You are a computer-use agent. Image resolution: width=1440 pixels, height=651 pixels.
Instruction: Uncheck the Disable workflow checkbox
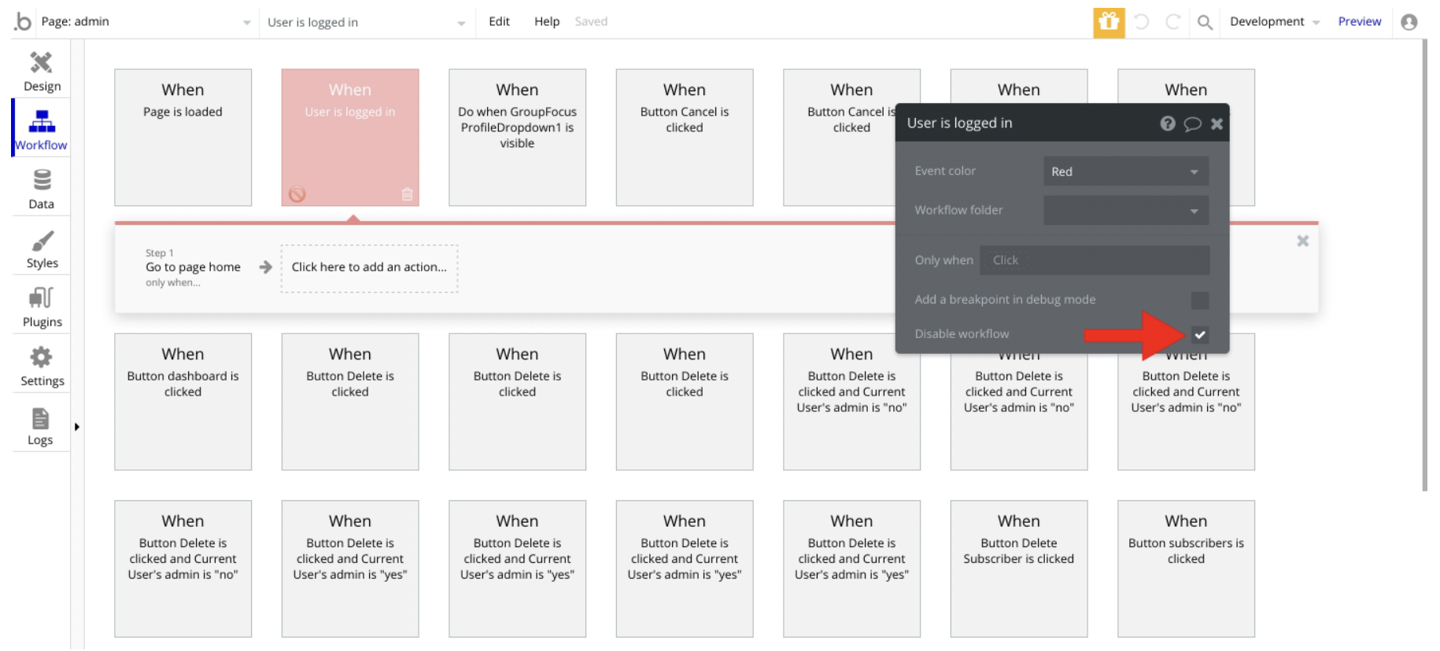tap(1199, 334)
